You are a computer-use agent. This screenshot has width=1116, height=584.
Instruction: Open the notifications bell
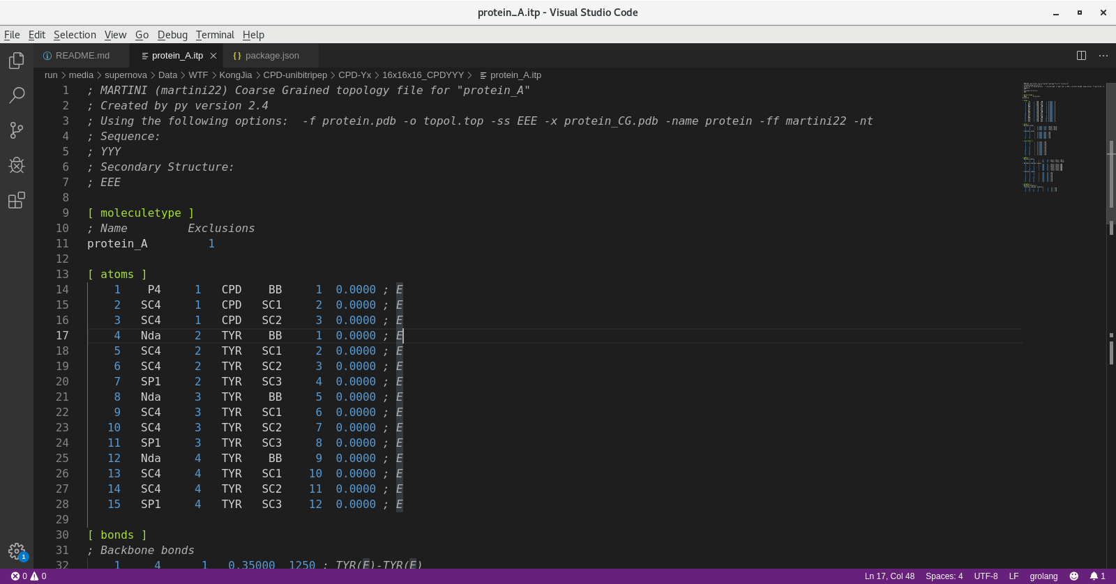pyautogui.click(x=1098, y=576)
